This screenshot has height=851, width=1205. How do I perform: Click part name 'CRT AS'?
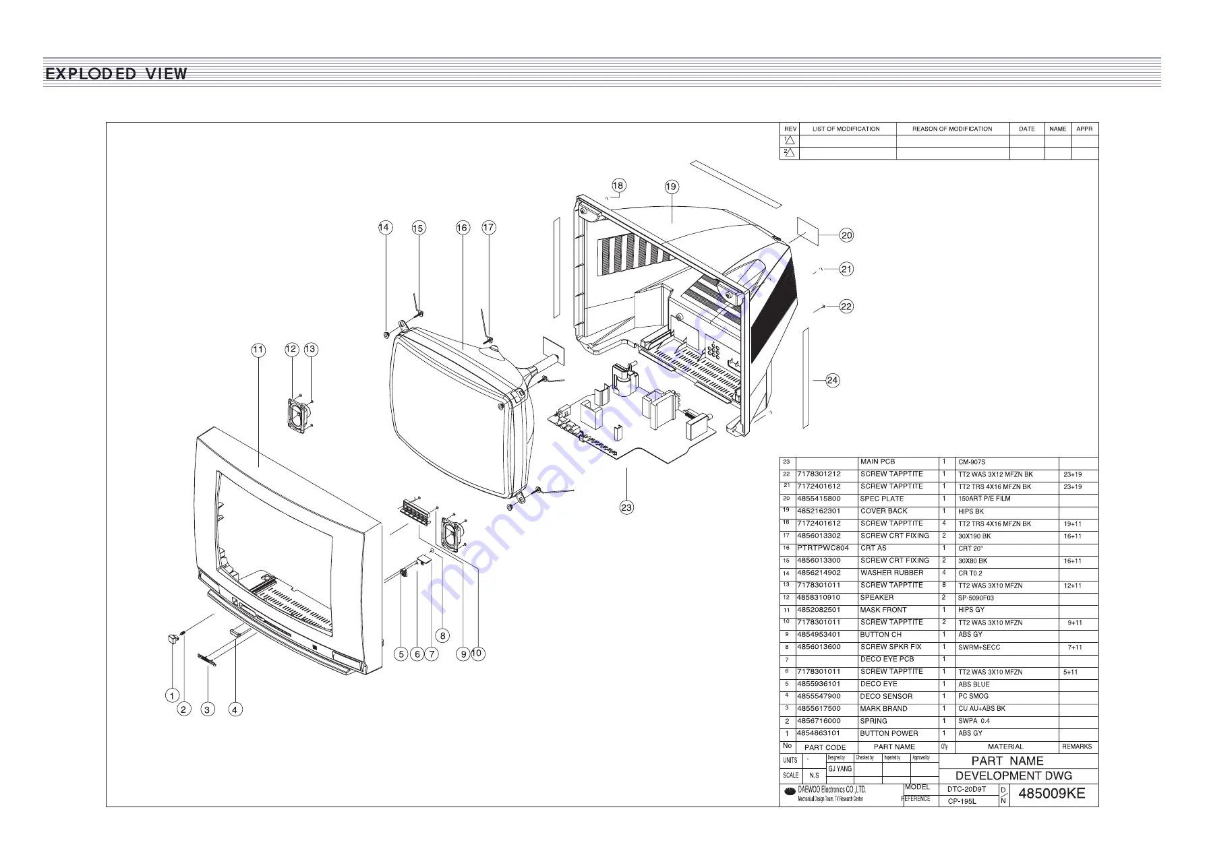click(x=873, y=548)
